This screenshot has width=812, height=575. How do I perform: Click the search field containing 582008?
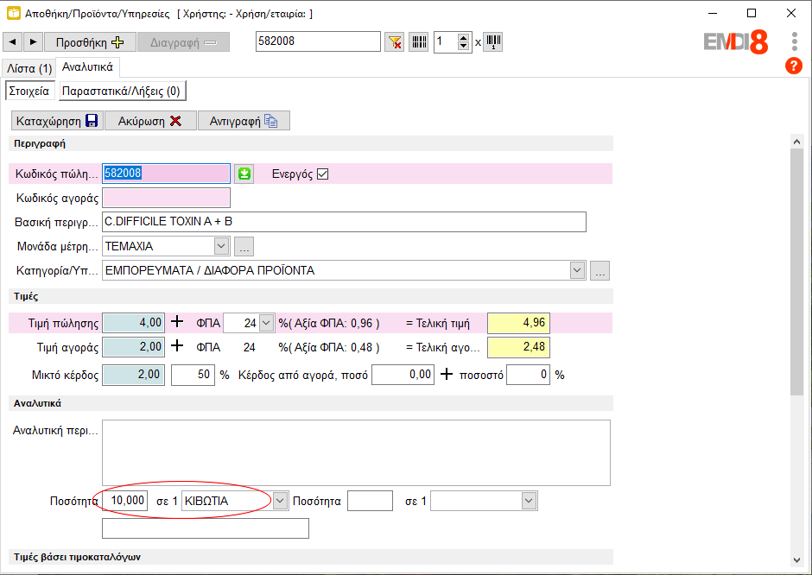point(318,41)
